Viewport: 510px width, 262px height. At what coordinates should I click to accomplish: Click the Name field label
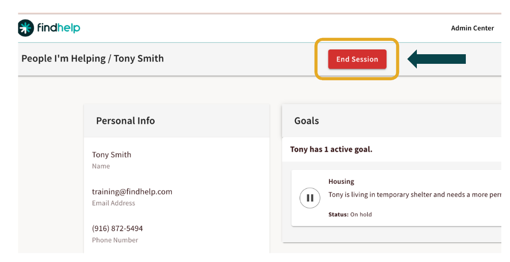pos(101,166)
